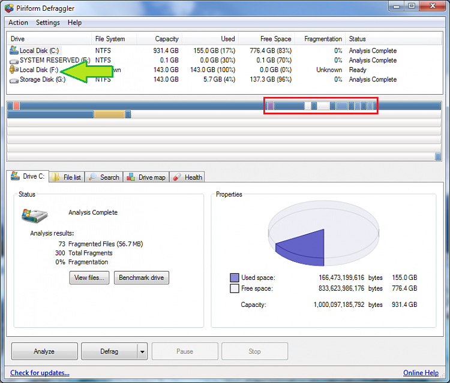Click the 300 Total Fragments text

(x=84, y=253)
